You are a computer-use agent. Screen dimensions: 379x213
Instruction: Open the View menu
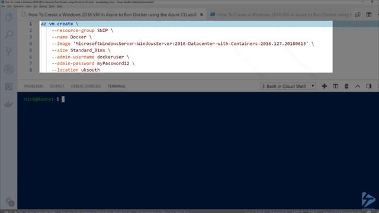tap(29, 7)
